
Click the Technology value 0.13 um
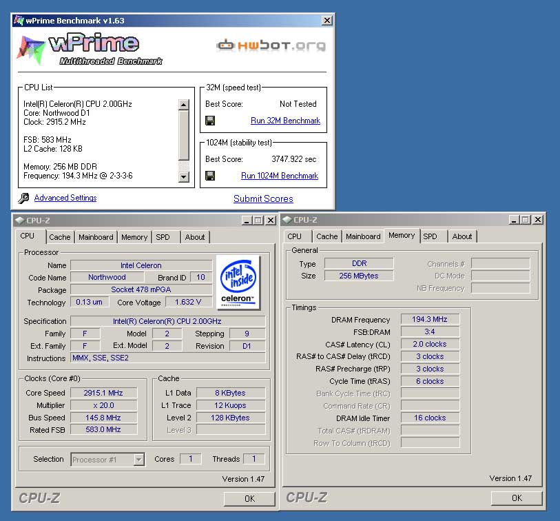pos(90,302)
